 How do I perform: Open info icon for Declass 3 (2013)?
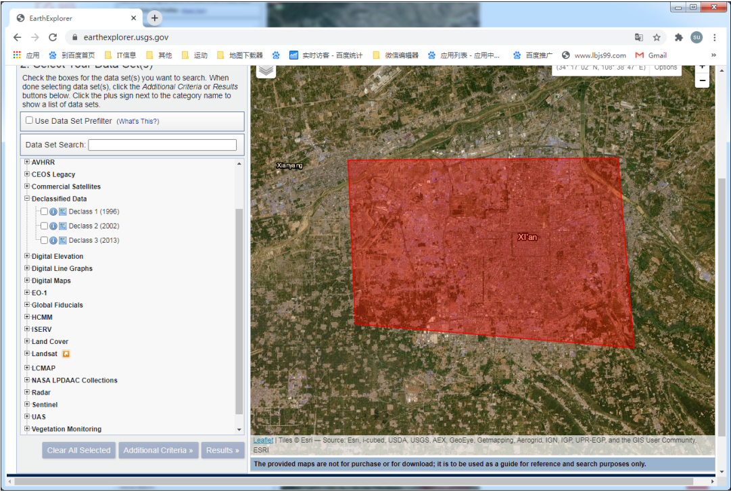point(53,240)
